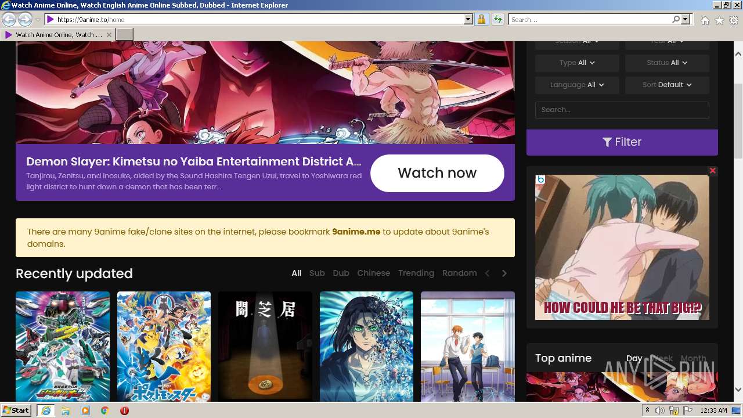The image size is (743, 418).
Task: Open the IE Home page icon
Action: coord(705,20)
